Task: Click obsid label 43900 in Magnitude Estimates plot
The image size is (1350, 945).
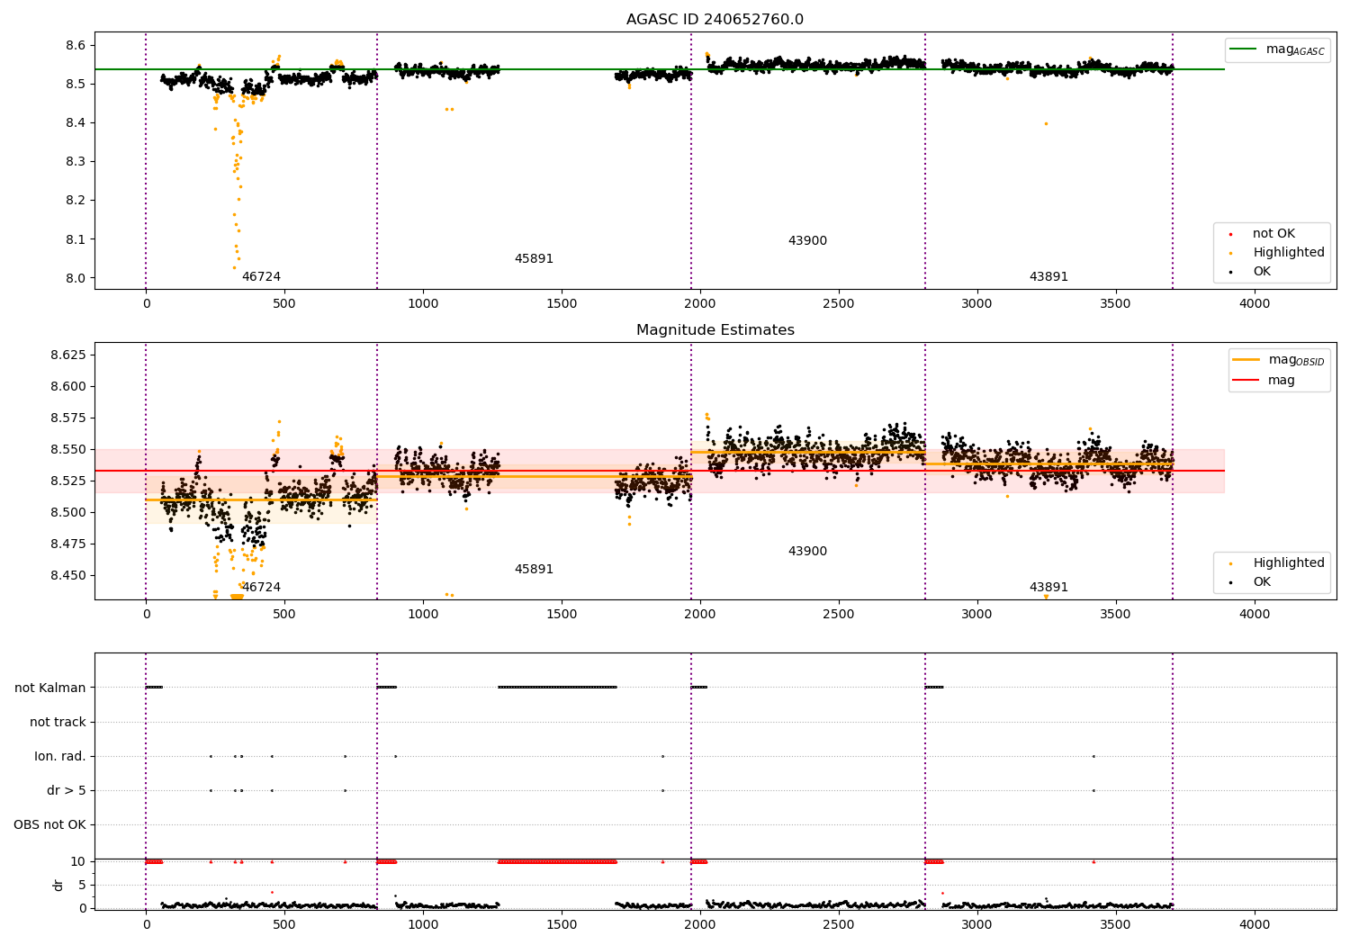Action: coord(807,552)
